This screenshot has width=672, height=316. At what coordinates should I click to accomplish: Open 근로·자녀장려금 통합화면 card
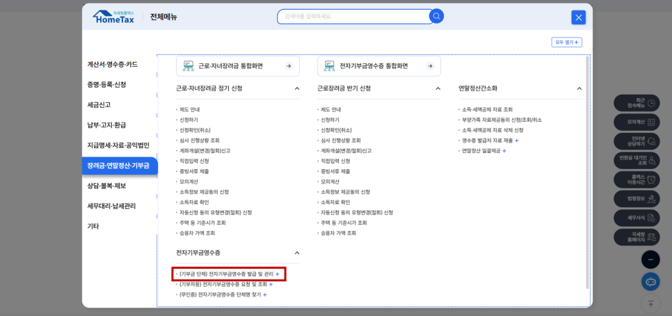(238, 66)
